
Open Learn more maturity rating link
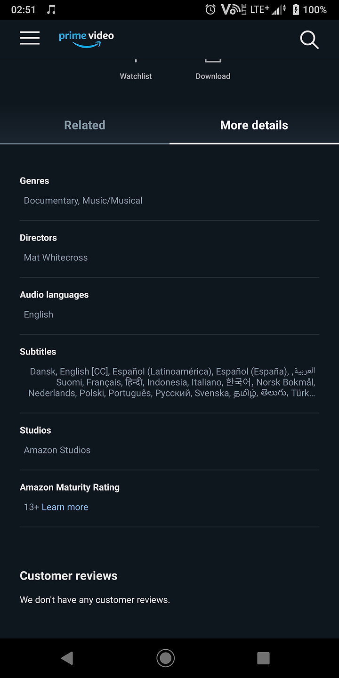point(65,507)
